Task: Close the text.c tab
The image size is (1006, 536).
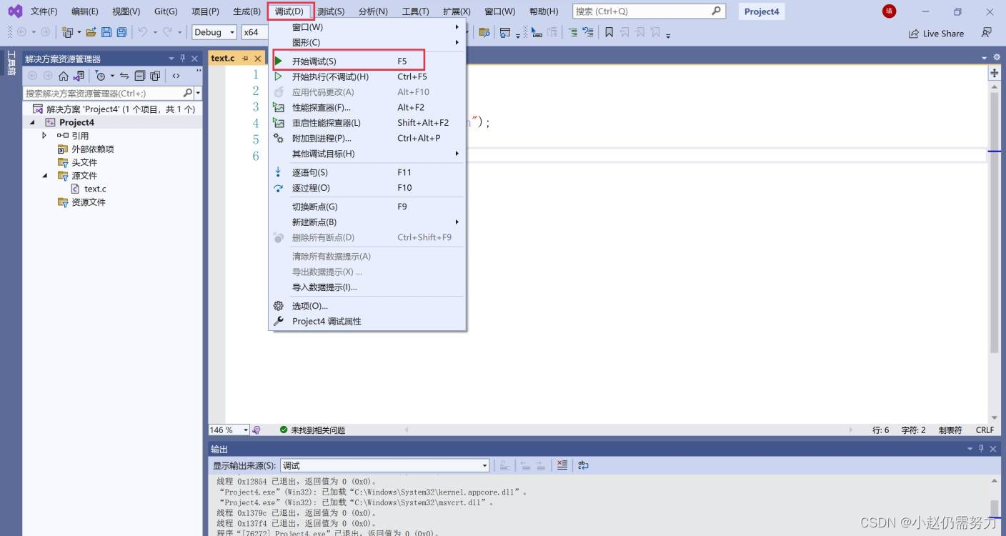Action: point(258,59)
